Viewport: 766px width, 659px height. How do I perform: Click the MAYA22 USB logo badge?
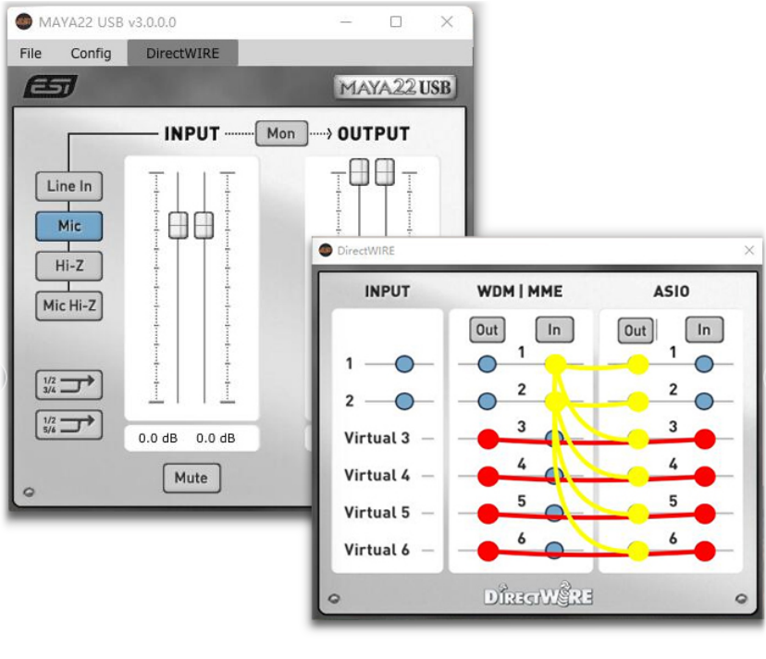point(395,87)
